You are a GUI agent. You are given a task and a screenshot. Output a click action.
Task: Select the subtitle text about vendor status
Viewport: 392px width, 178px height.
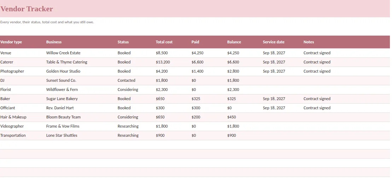(47, 22)
